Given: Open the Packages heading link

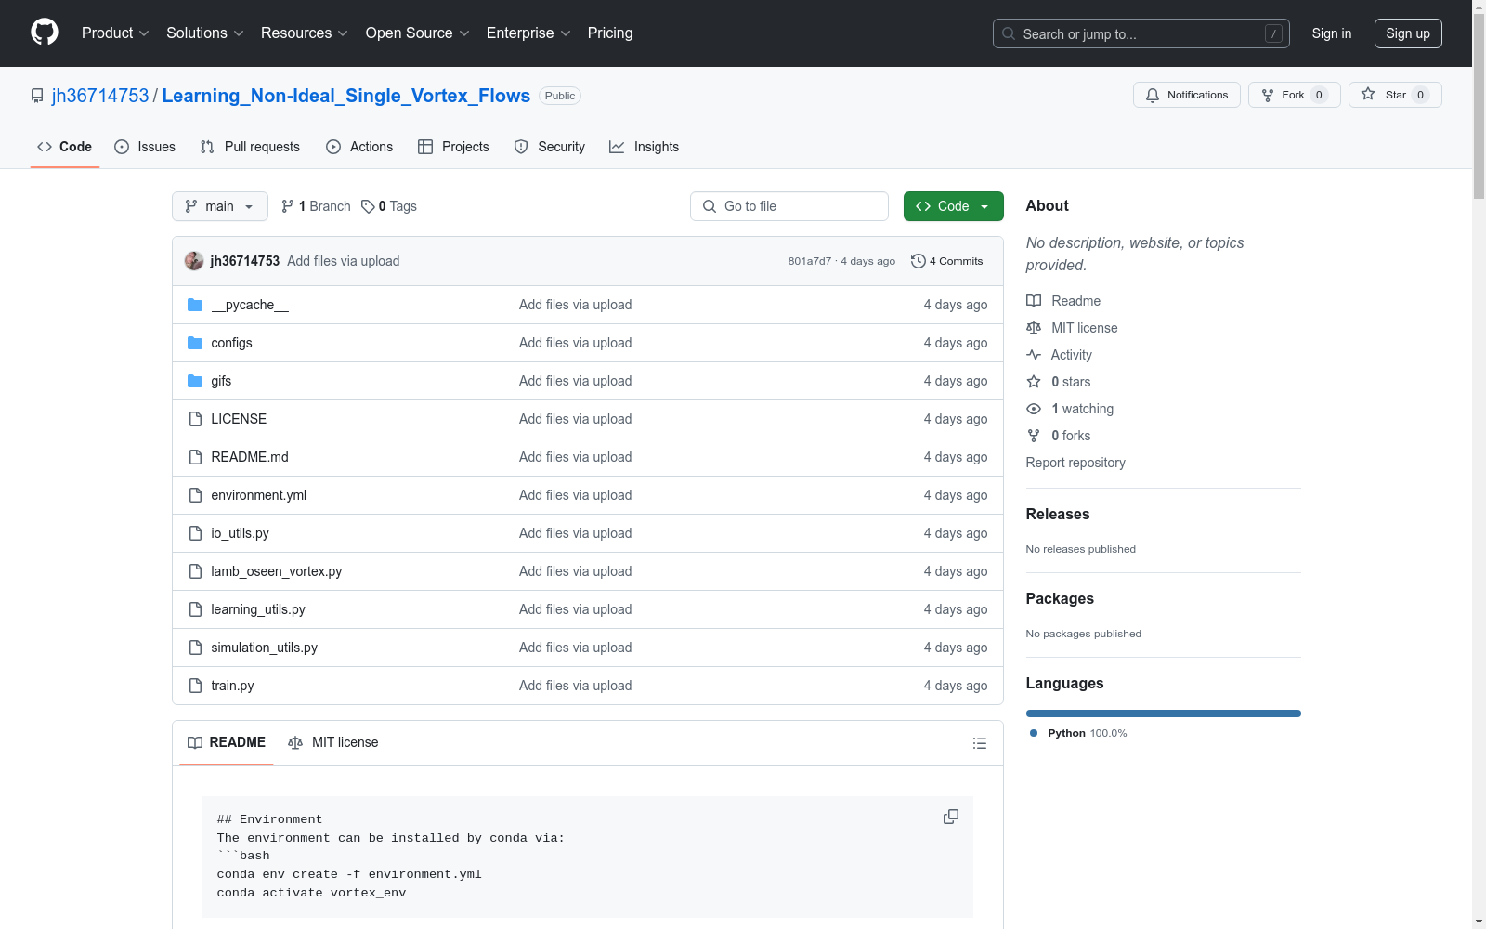Looking at the screenshot, I should point(1060,598).
